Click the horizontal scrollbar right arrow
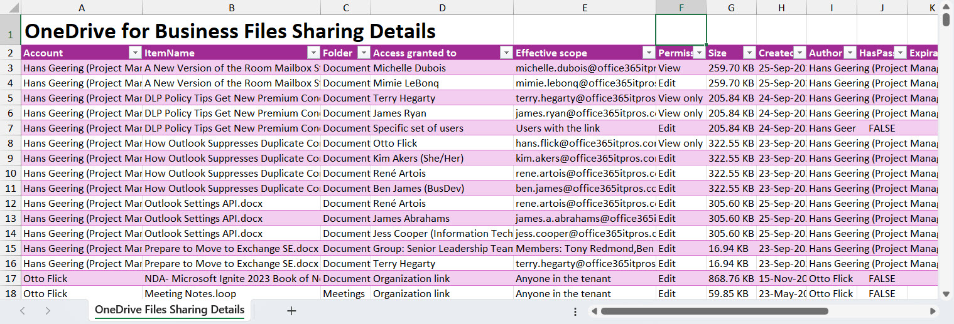The width and height of the screenshot is (954, 324). click(933, 311)
